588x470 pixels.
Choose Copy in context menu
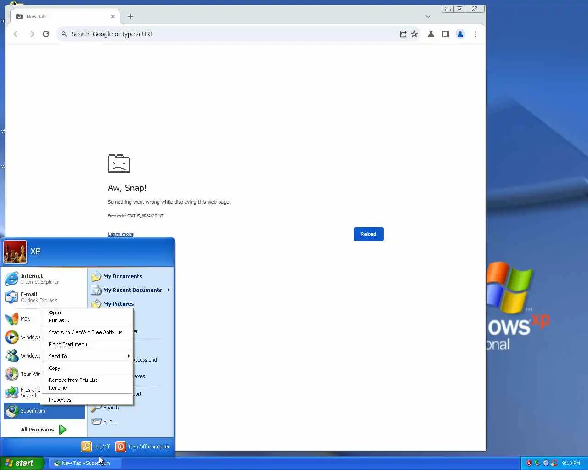point(87,368)
